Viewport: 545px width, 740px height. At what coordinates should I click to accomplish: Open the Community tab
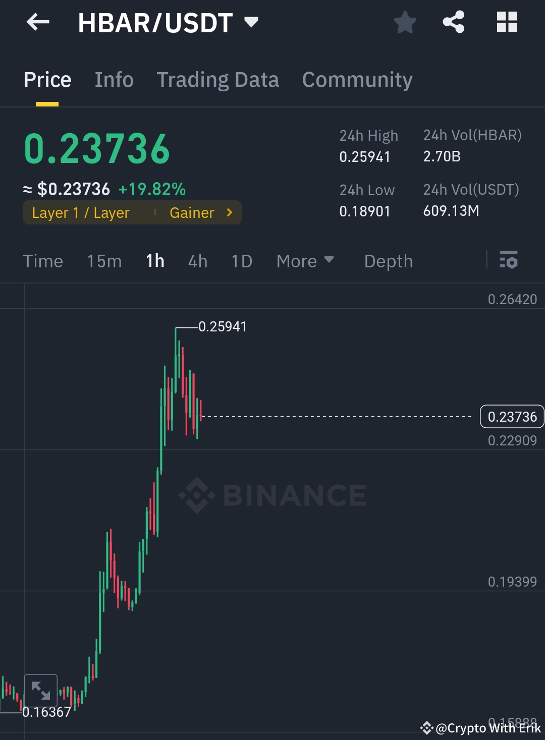pos(357,80)
